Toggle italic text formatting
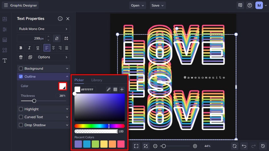The height and width of the screenshot is (151, 269). [x=29, y=48]
